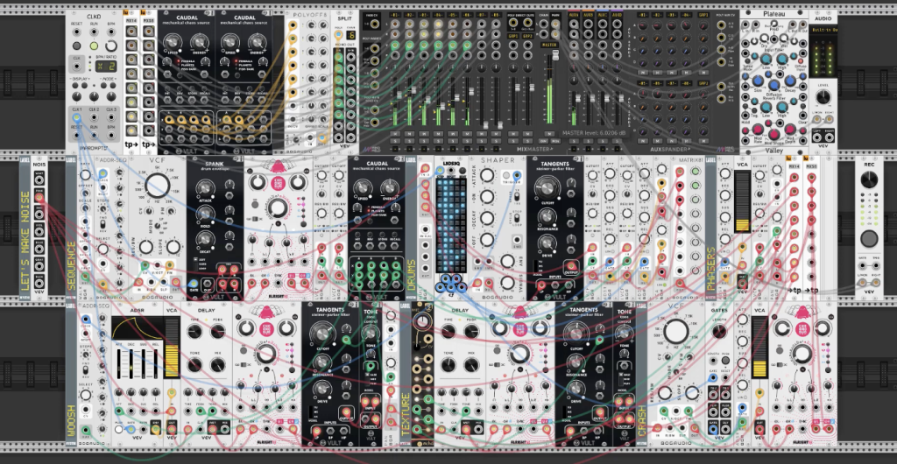Click the MASTER fader handle on MixMaster

pos(554,57)
